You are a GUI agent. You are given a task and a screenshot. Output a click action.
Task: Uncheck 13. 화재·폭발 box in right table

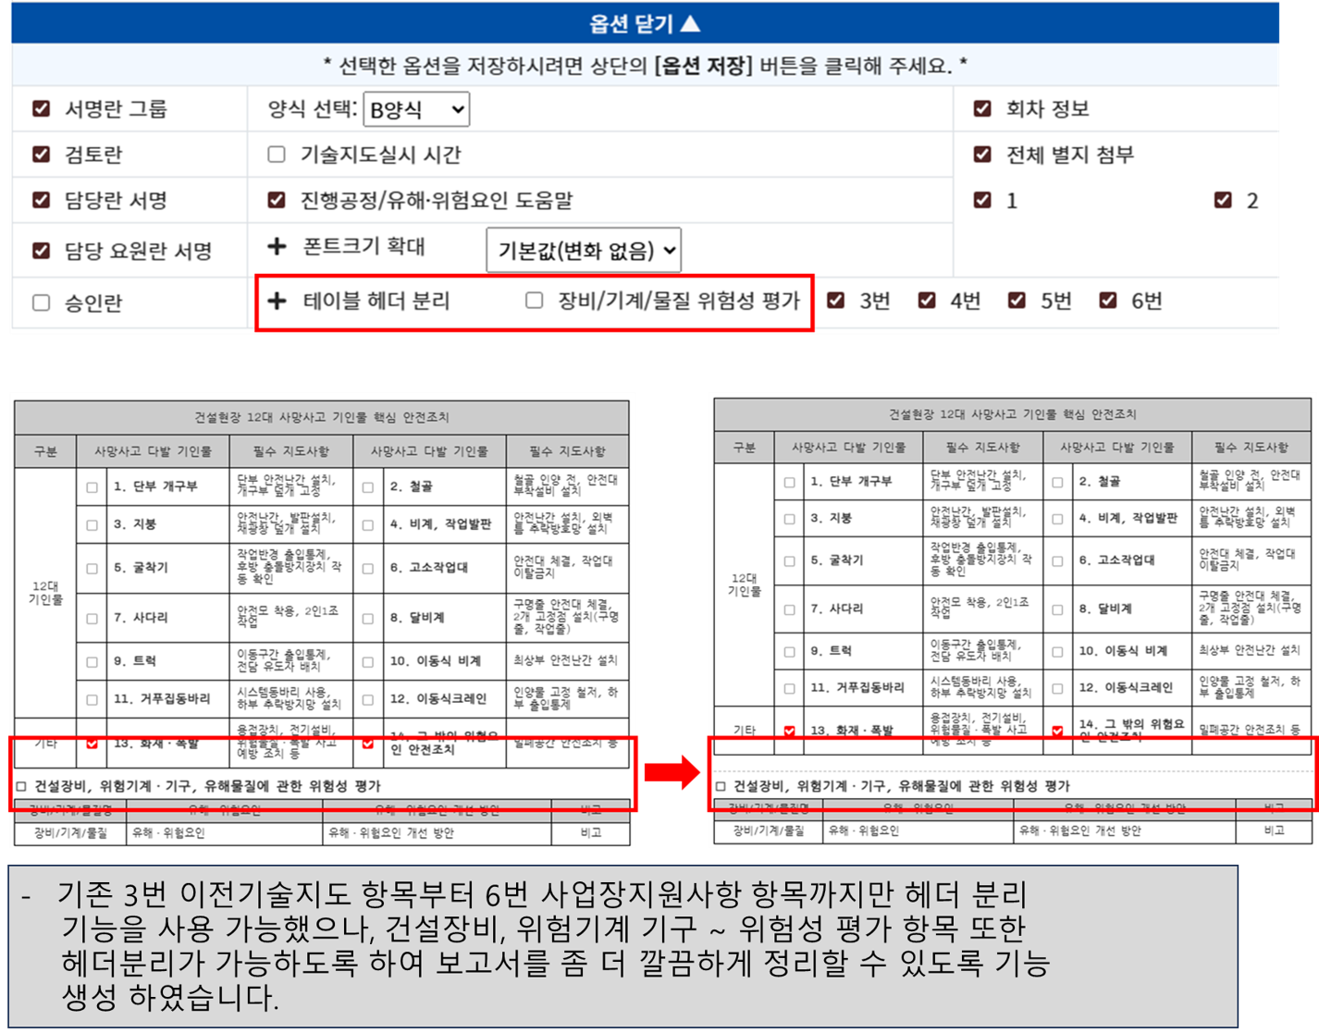789,731
